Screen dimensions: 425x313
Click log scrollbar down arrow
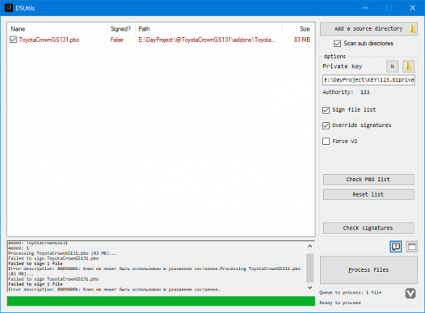click(309, 287)
